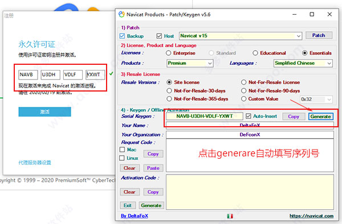Enable the Linux request code checkbox
This screenshot has height=224, width=342.
pyautogui.click(x=122, y=158)
